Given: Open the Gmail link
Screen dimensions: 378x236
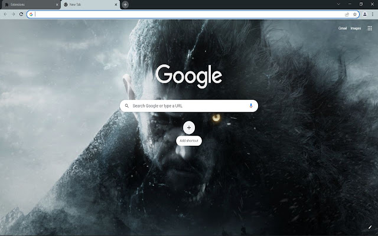Looking at the screenshot, I should [343, 28].
